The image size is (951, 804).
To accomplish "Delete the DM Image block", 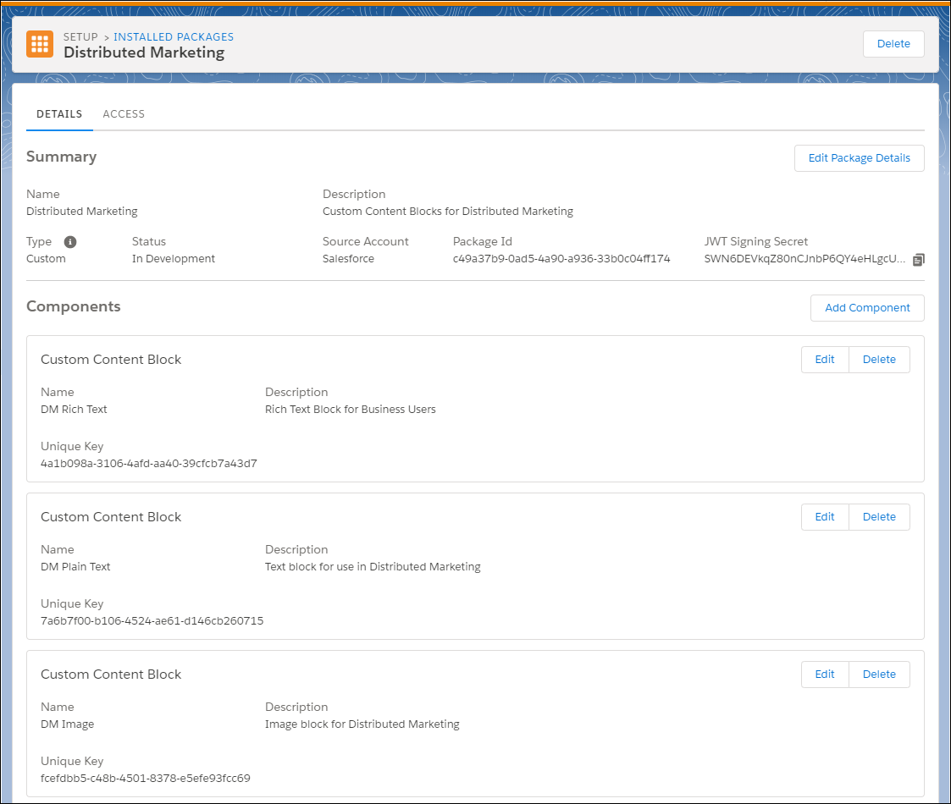I will (879, 675).
